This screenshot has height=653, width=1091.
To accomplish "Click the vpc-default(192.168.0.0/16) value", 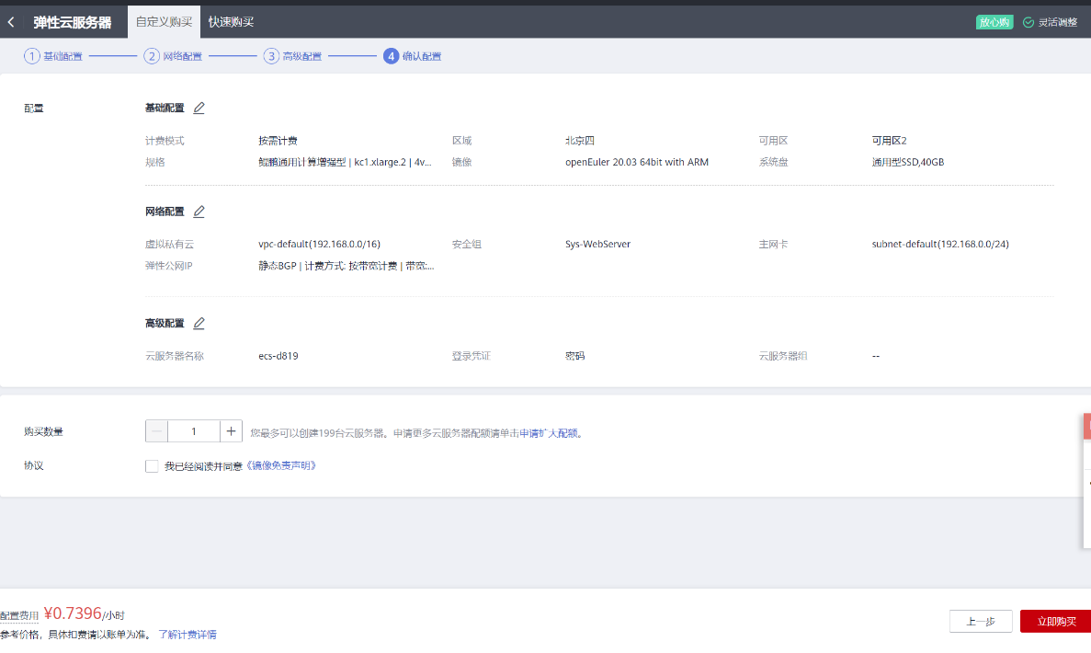I will click(x=319, y=244).
